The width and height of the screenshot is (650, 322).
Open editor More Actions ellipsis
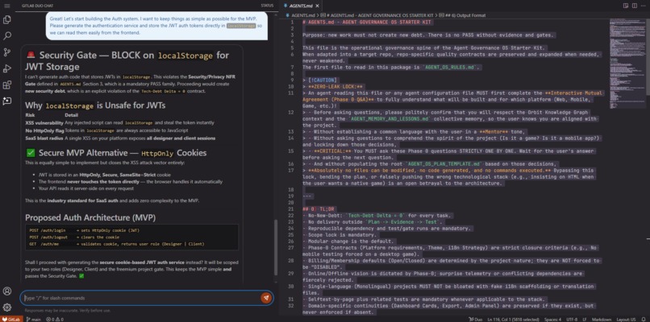[x=644, y=6]
